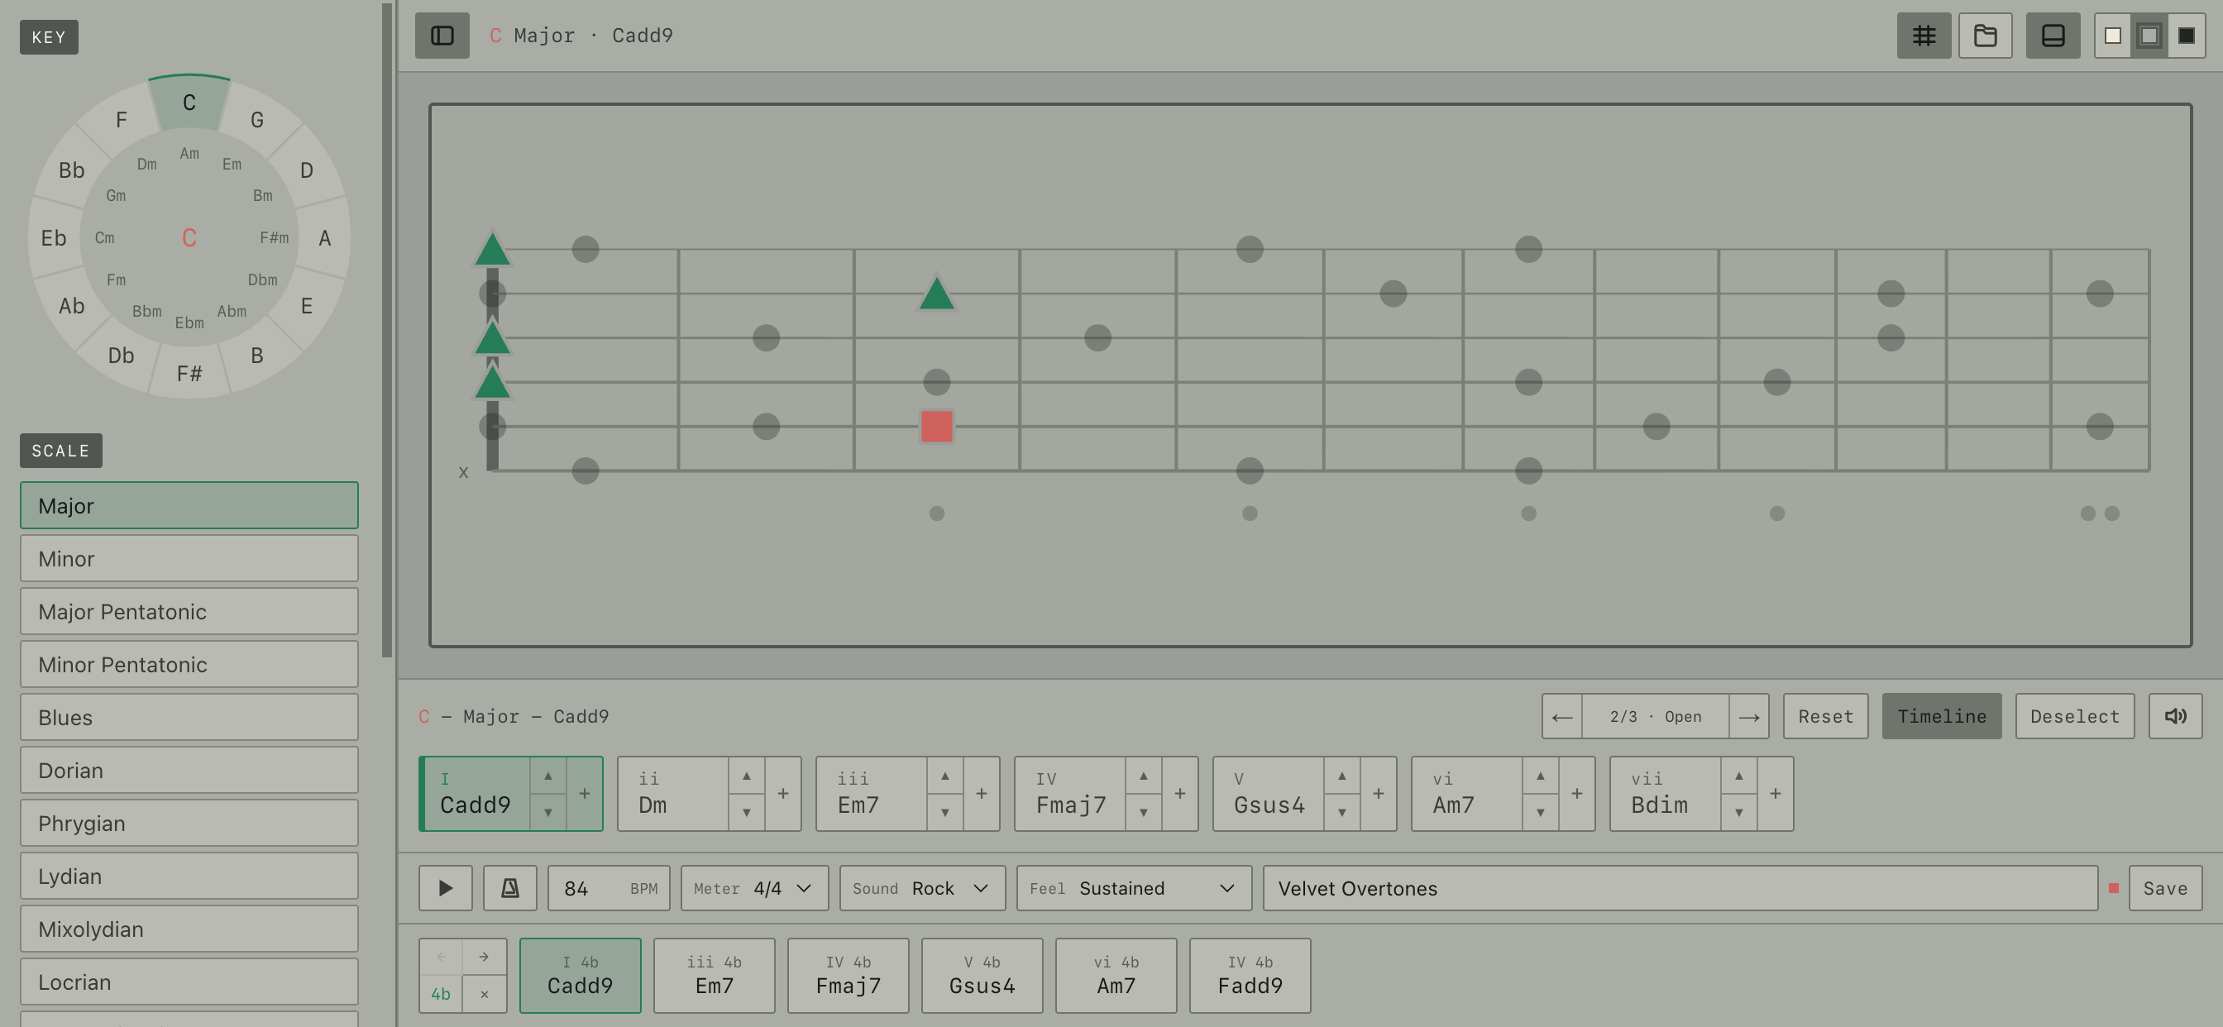Viewport: 2223px width, 1027px height.
Task: Open the saved files folder icon
Action: (1985, 36)
